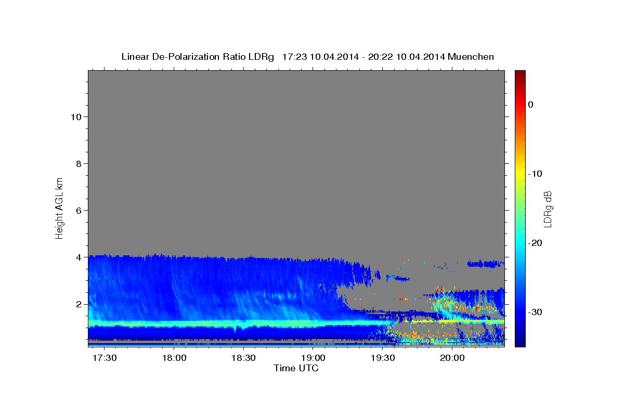Screen dimensions: 624x416
Task: Click the height tick label '2'
Action: pyautogui.click(x=79, y=304)
